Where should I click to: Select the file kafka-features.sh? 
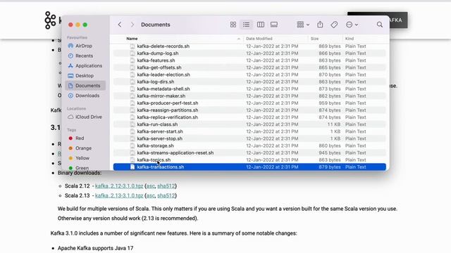pos(156,60)
